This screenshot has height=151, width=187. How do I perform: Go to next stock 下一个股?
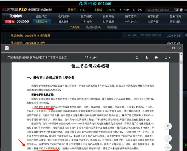pyautogui.click(x=137, y=10)
